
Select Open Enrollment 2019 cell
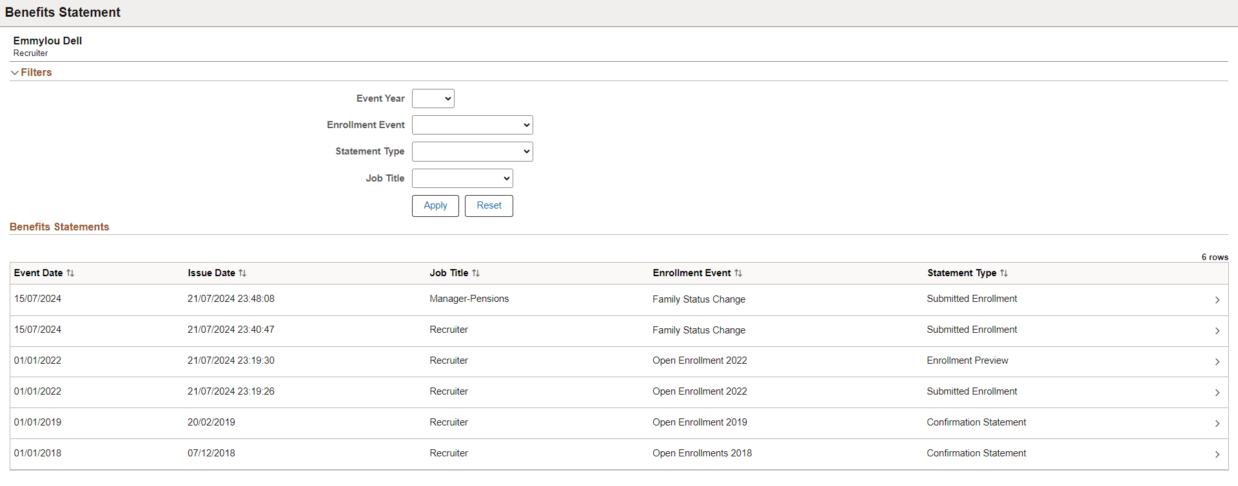(x=700, y=422)
